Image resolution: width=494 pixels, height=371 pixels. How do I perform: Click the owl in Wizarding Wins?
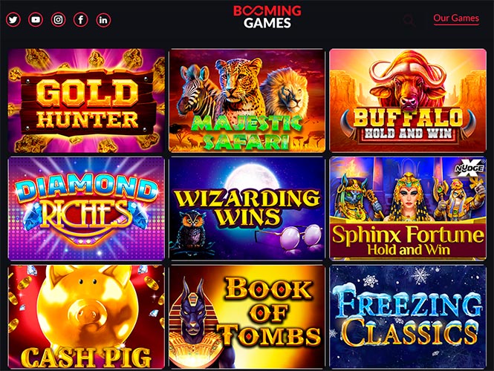click(x=192, y=230)
